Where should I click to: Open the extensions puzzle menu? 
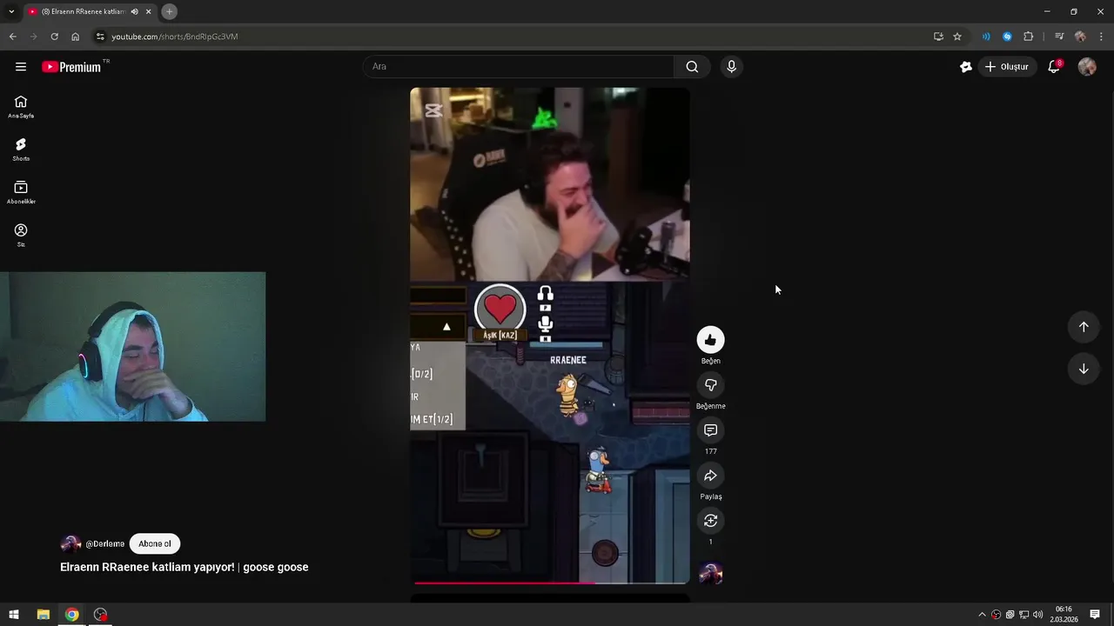pos(1029,37)
